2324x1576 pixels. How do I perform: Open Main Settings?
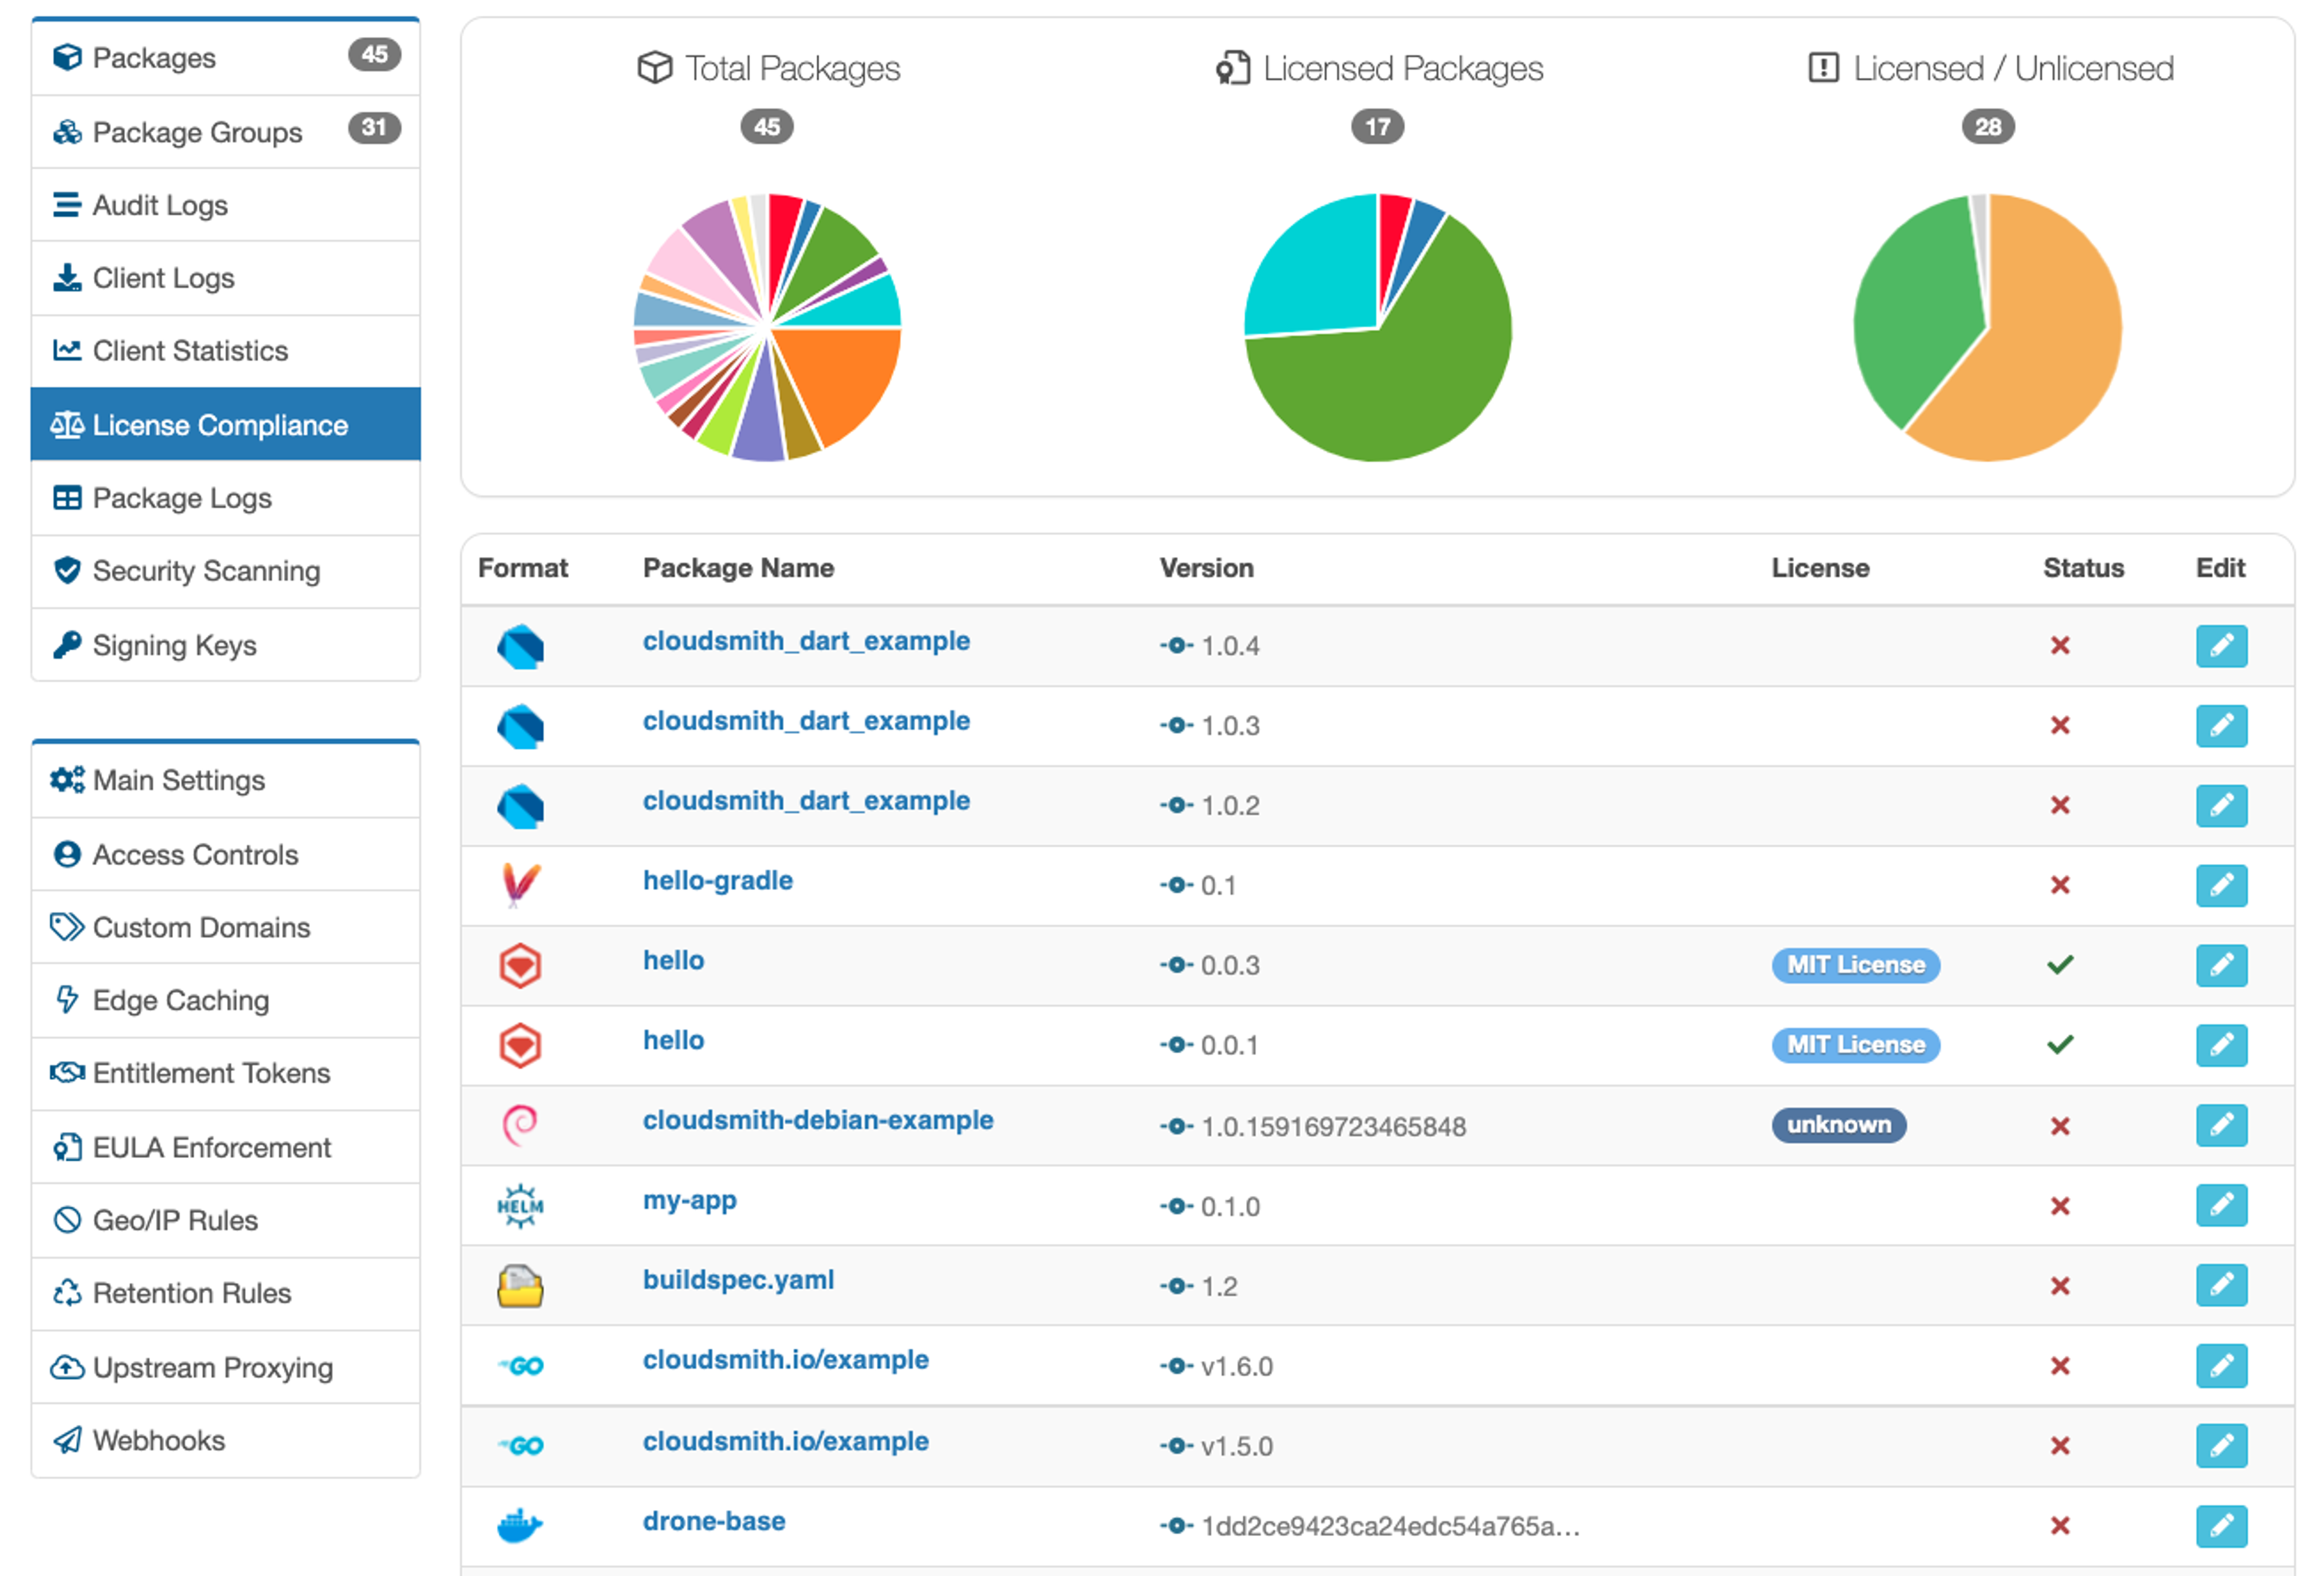225,780
